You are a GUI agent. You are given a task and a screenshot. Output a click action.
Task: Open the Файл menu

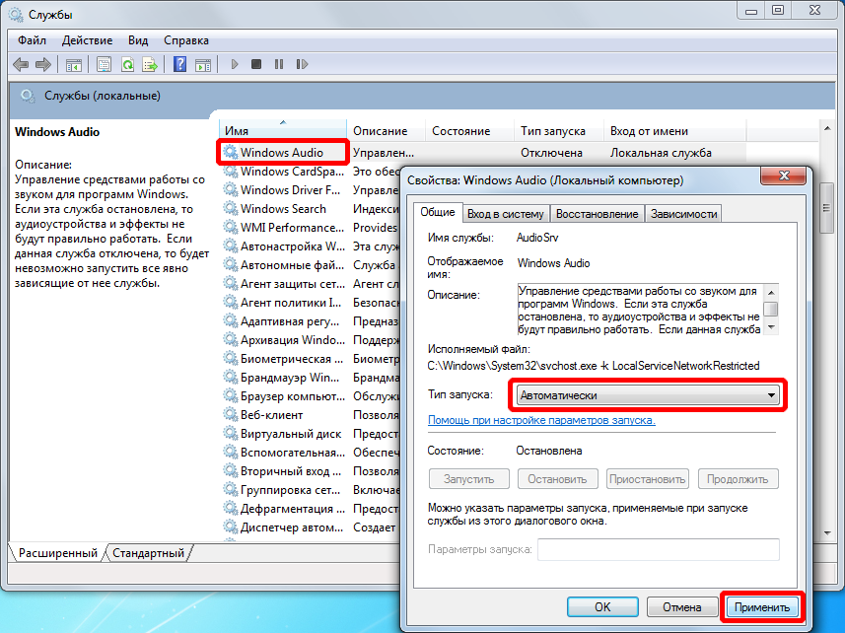click(x=32, y=40)
